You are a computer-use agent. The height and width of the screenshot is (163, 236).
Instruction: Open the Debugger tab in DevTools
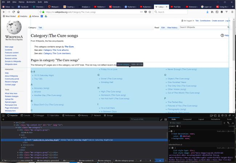(x=38, y=116)
